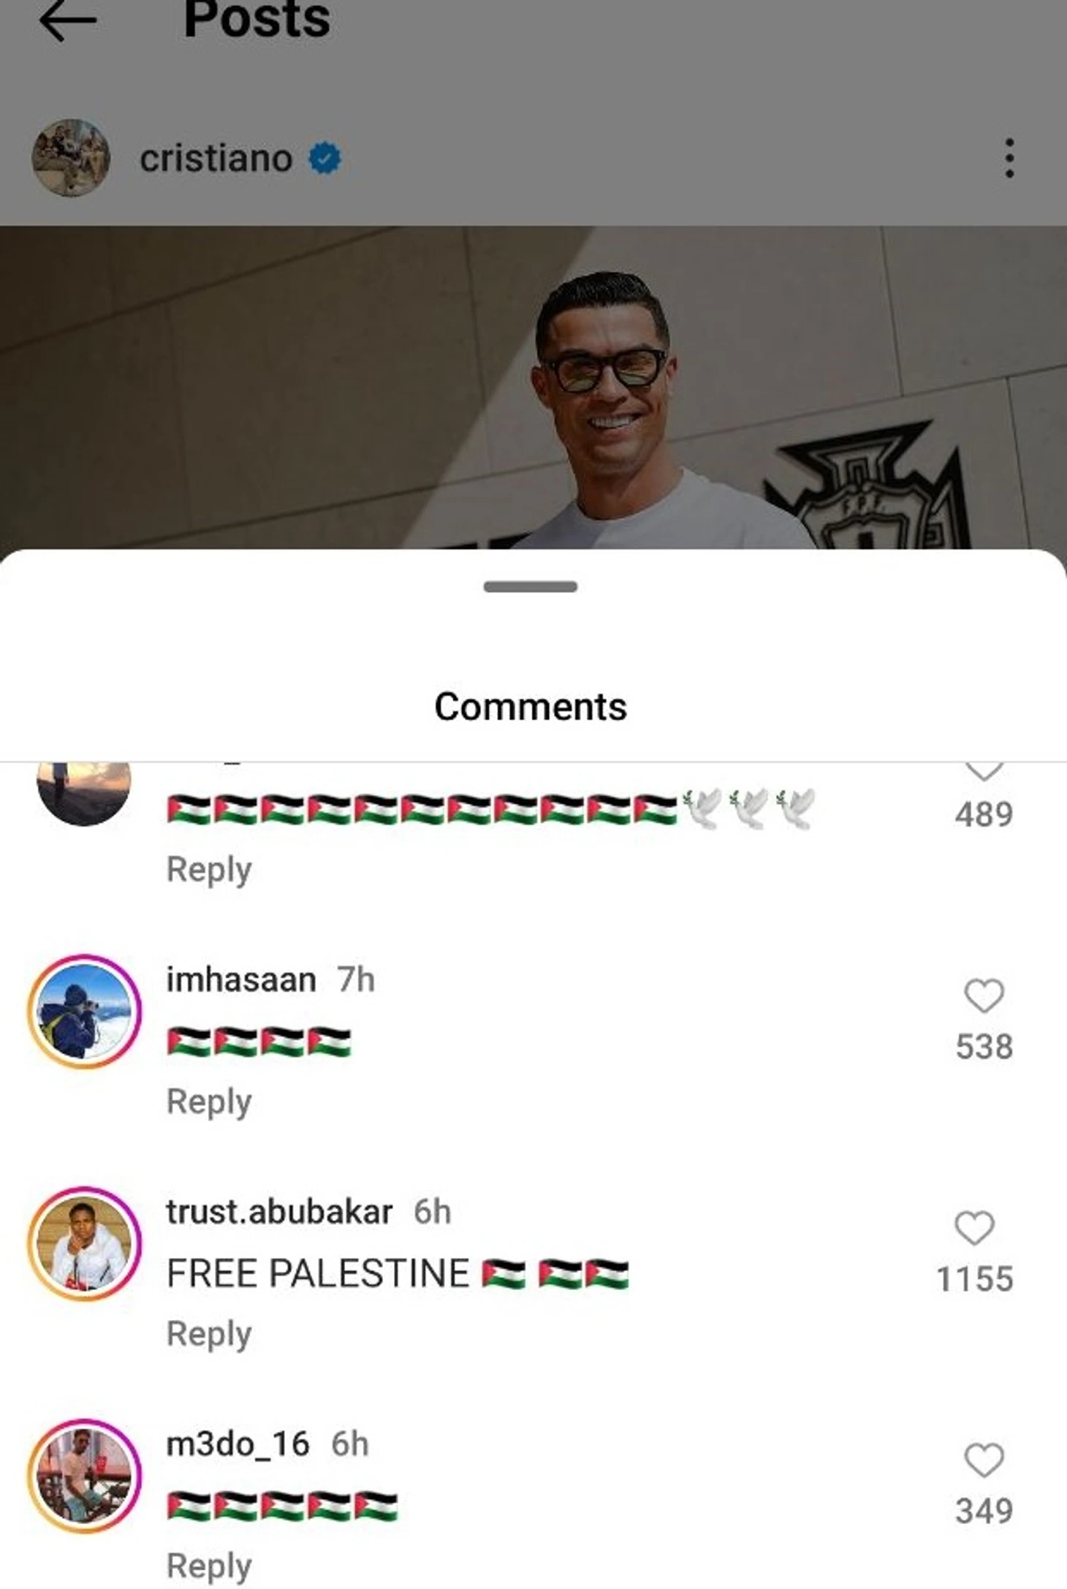1067x1589 pixels.
Task: Open trust.abubakar's profile picture
Action: click(x=84, y=1244)
